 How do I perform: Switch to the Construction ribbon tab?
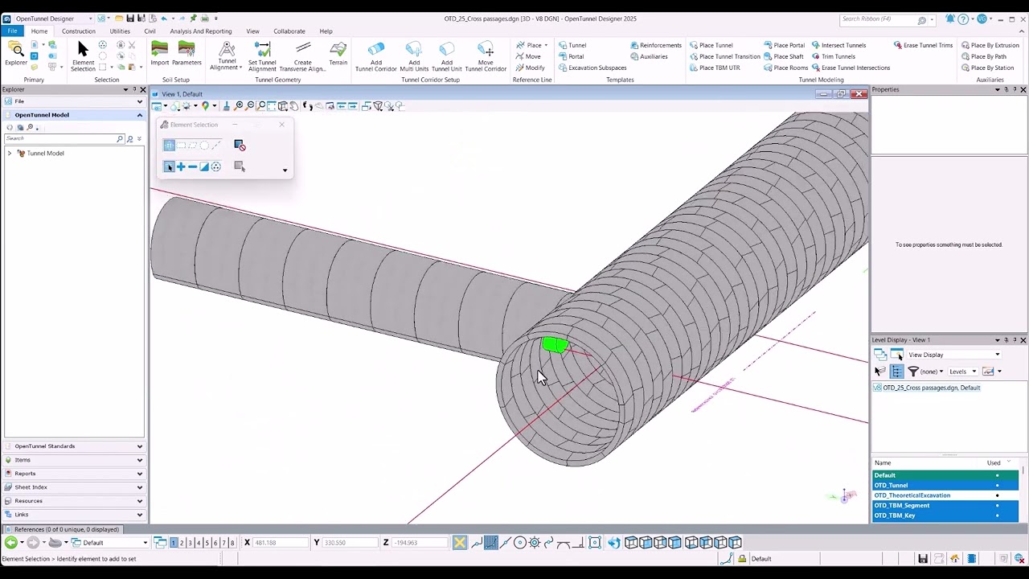tap(79, 31)
